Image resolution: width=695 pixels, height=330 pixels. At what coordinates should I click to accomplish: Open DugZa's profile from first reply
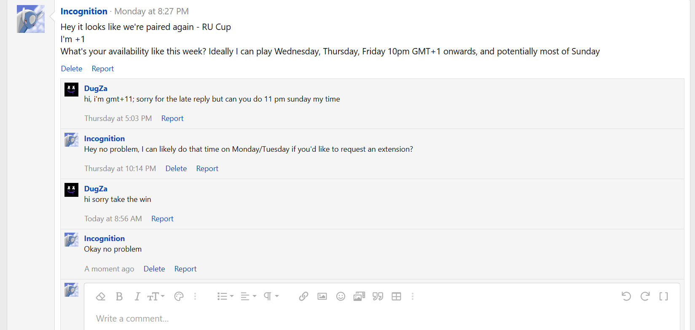(x=96, y=89)
